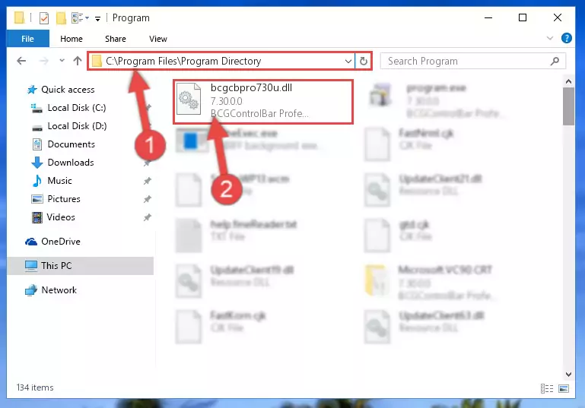Open the Customize Quick Access Toolbar arrow
Image resolution: width=585 pixels, height=408 pixels.
[x=97, y=18]
